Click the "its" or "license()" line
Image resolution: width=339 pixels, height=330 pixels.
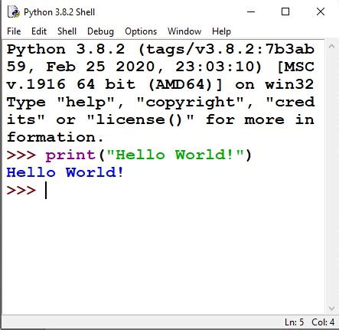click(x=161, y=119)
